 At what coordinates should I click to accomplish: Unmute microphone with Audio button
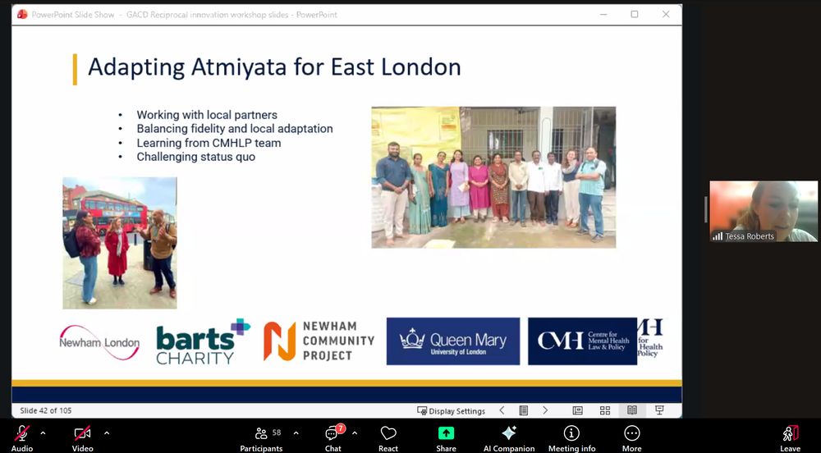click(x=21, y=438)
